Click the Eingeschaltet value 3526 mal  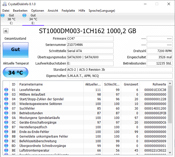(x=160, y=57)
